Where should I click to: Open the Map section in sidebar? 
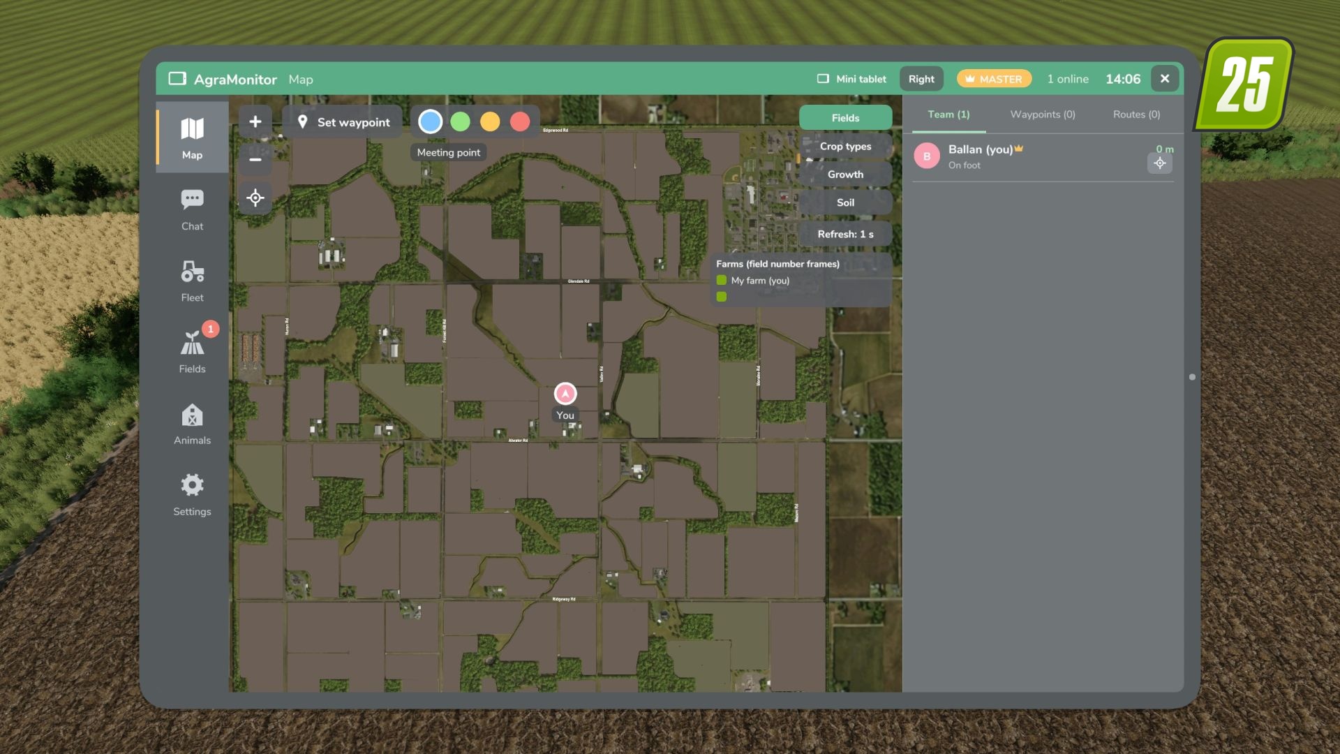(x=192, y=138)
